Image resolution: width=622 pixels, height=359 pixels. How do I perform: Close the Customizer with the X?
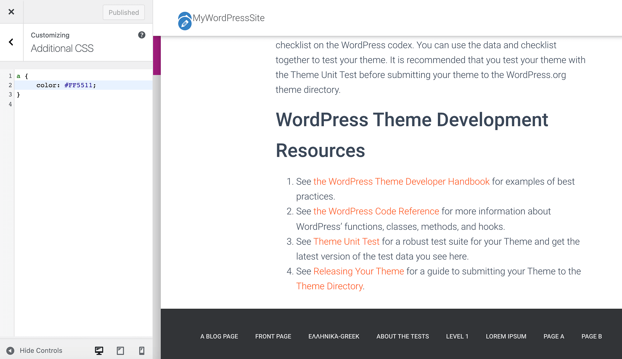tap(11, 11)
